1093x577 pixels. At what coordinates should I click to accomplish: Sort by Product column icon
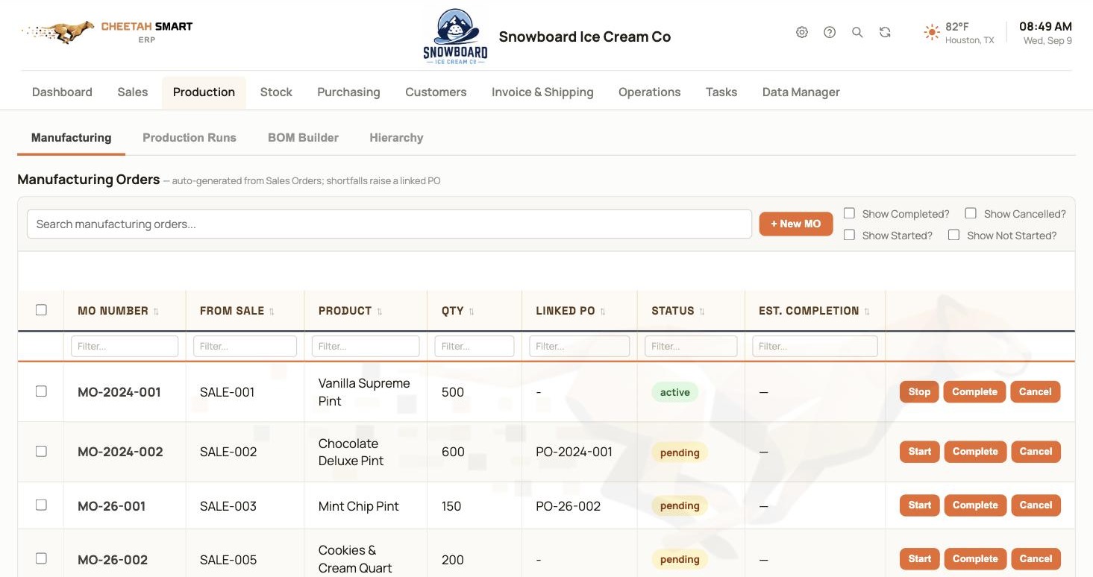coord(379,312)
